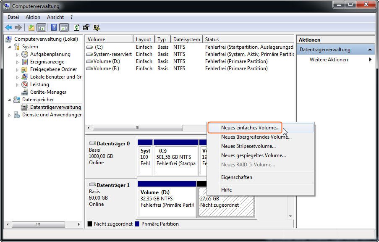Select the Volume (F:) drive row
The height and width of the screenshot is (242, 379).
[106, 68]
